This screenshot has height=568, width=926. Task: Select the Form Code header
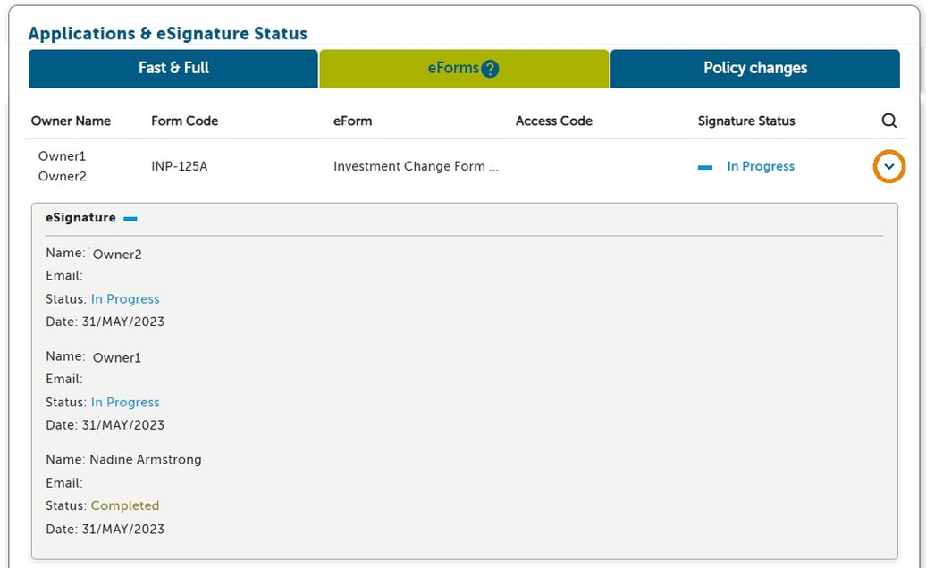coord(184,121)
